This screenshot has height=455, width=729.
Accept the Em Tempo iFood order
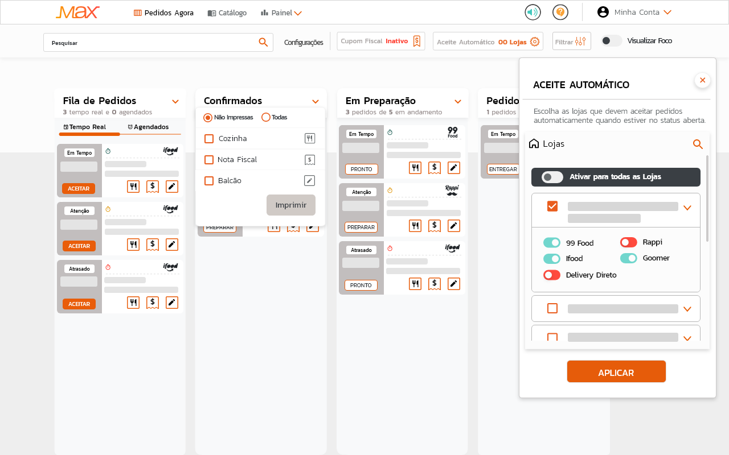(x=79, y=188)
